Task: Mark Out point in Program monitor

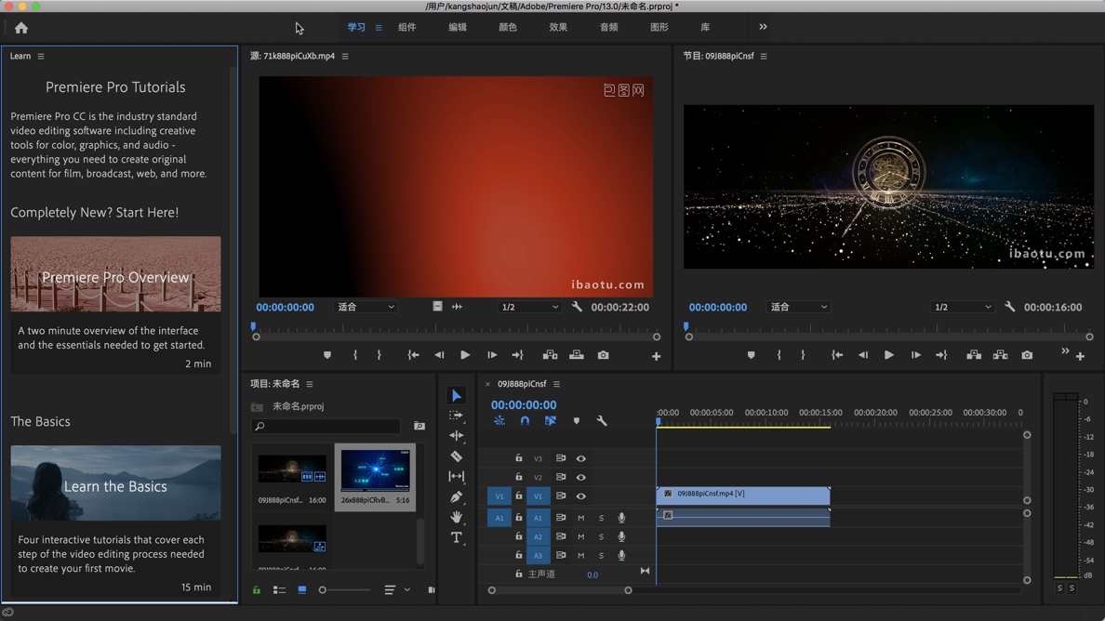Action: [803, 355]
